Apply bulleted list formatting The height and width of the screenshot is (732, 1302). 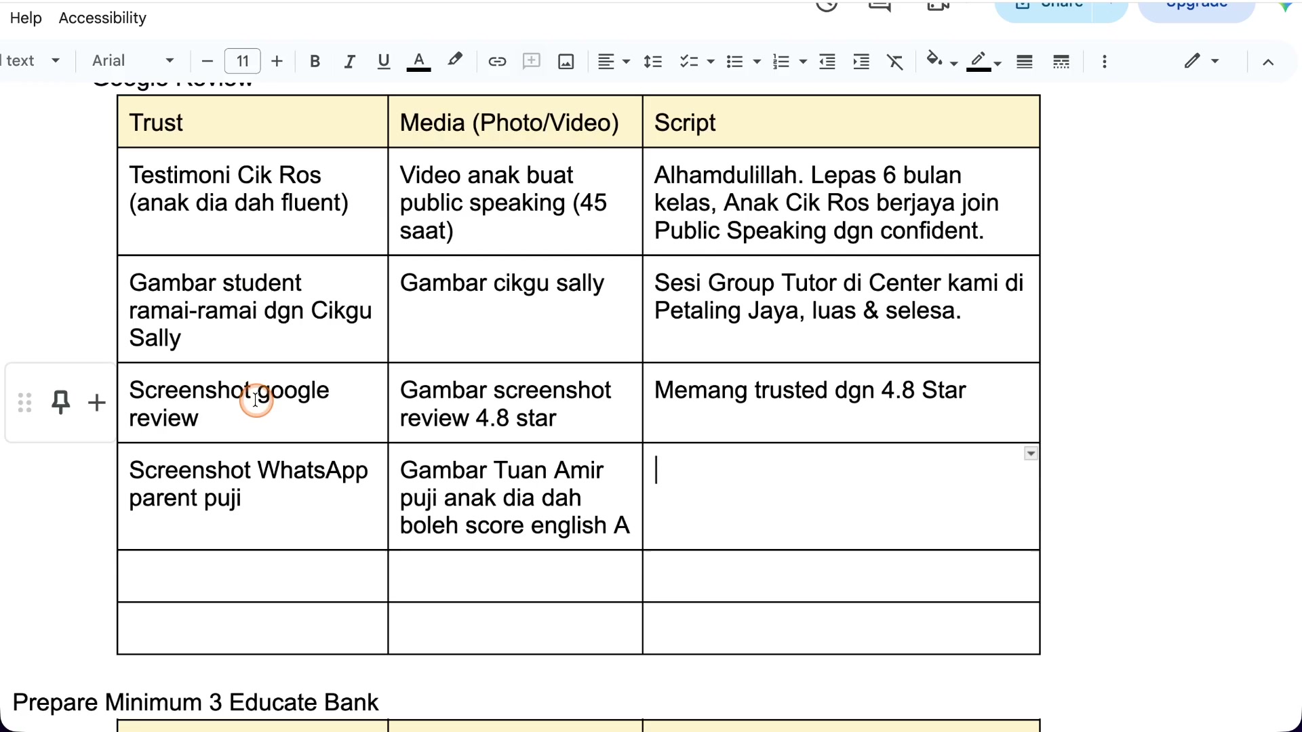coord(734,62)
